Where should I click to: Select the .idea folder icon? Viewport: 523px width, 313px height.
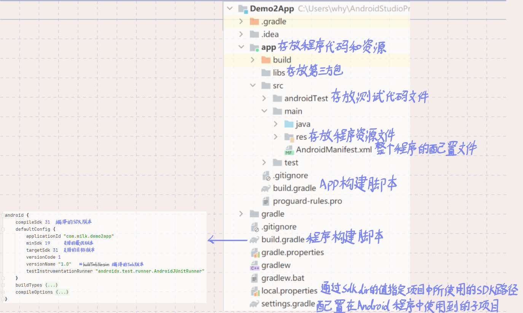click(254, 34)
